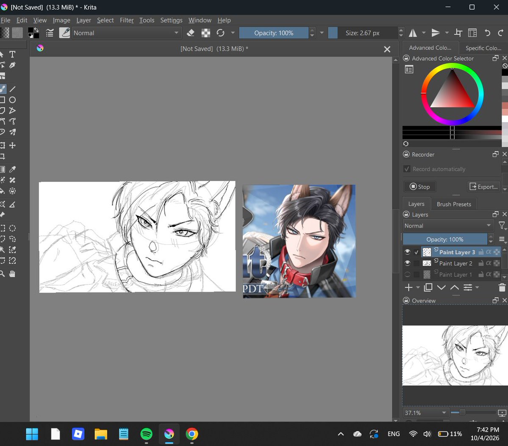Pick the Color Sampler eyedropper tool
508x446 pixels.
point(12,169)
